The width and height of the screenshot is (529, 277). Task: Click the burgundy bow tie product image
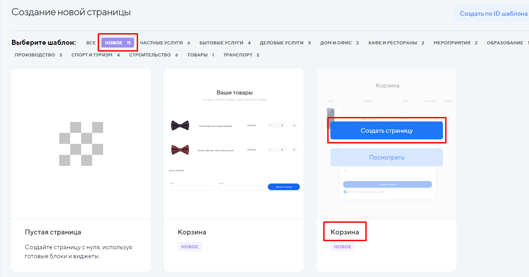click(x=180, y=150)
